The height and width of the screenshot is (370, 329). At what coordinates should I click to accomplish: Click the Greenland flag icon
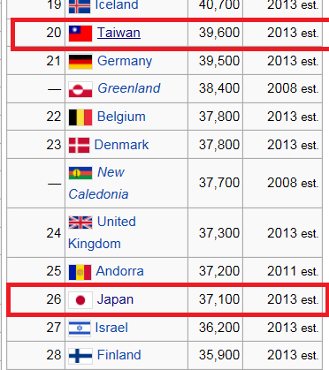point(80,89)
